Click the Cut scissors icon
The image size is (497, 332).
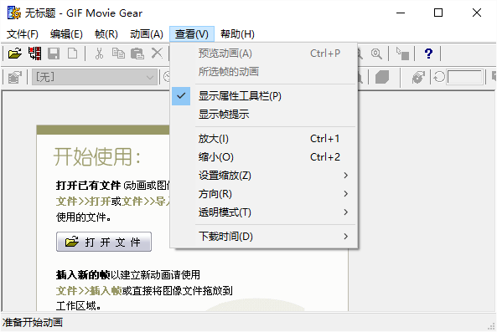[x=99, y=54]
